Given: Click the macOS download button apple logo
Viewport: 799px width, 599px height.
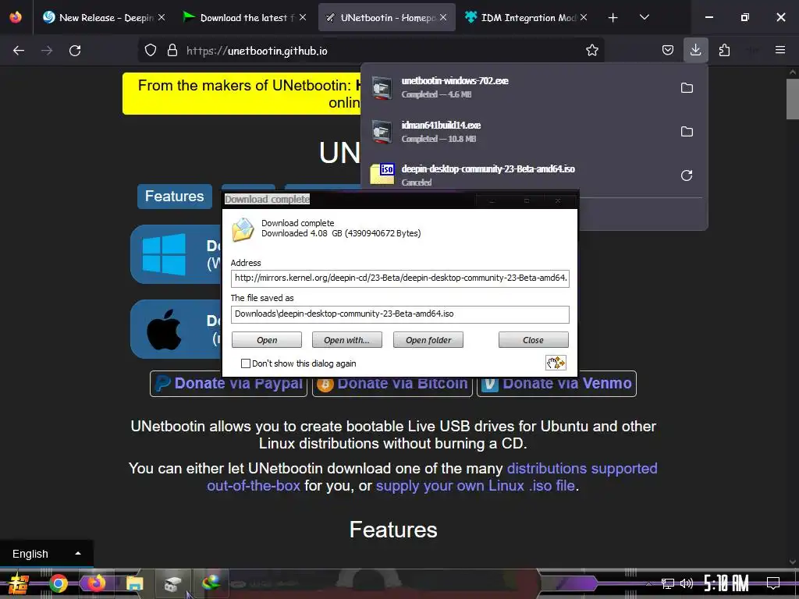Looking at the screenshot, I should tap(164, 329).
